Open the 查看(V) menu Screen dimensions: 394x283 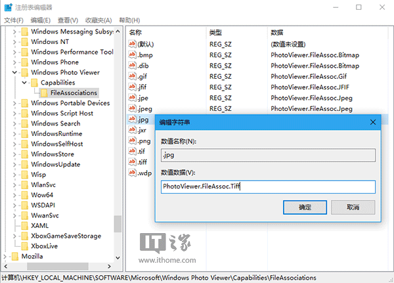pyautogui.click(x=68, y=20)
